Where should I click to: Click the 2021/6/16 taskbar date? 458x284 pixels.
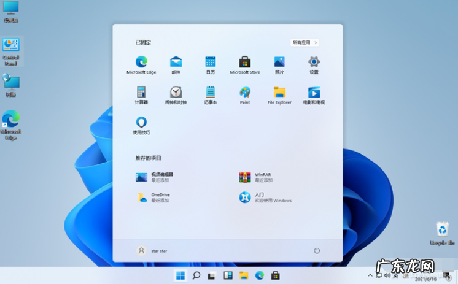[x=425, y=279]
